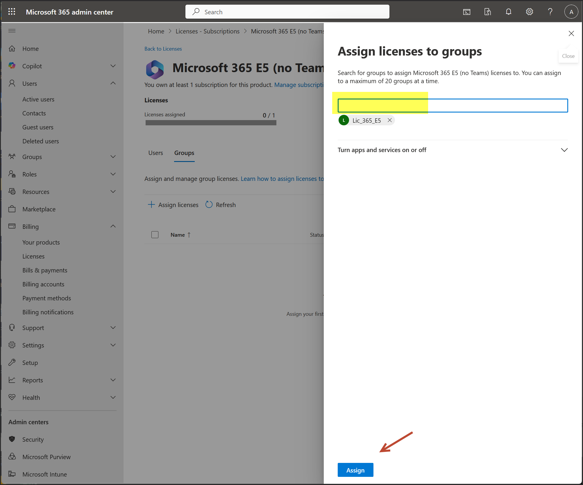
Task: Click the group search input field
Action: [x=452, y=105]
